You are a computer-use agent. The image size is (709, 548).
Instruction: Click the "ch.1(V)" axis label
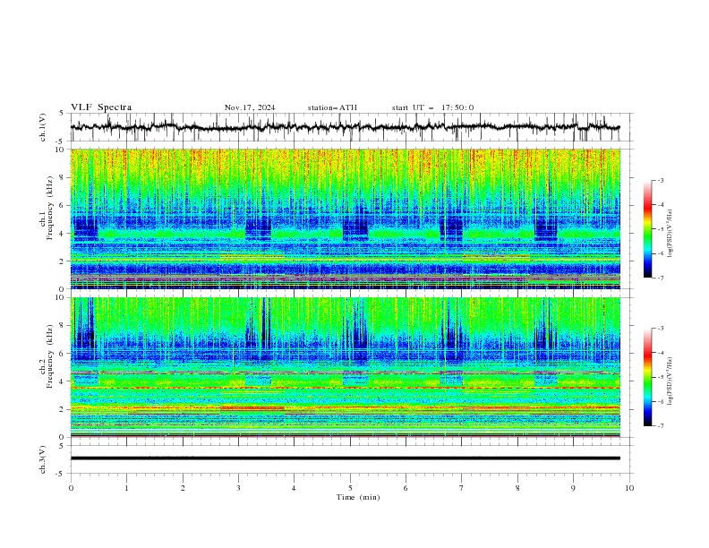pyautogui.click(x=43, y=127)
